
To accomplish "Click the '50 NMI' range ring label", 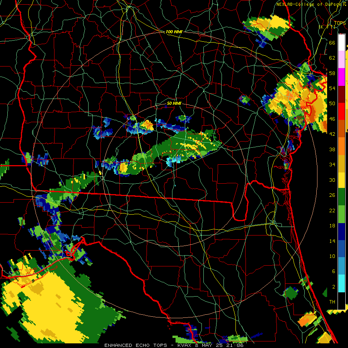I will pos(174,103).
